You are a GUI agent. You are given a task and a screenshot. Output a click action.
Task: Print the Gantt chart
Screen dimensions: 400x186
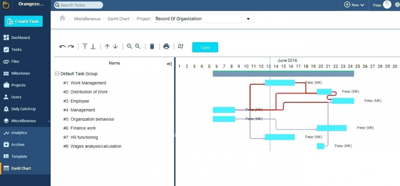166,47
